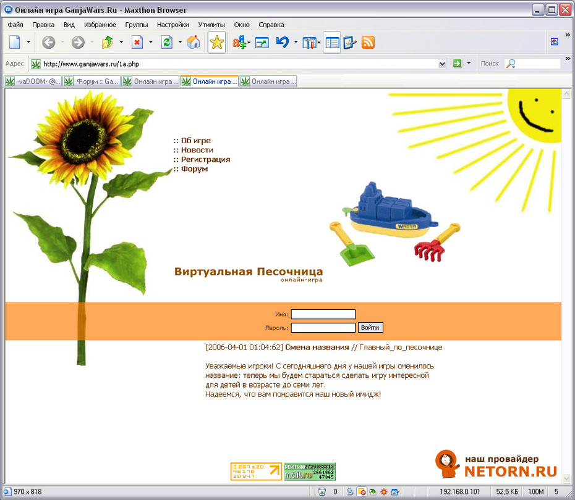Toggle the sidebar panel layout button

tap(332, 43)
